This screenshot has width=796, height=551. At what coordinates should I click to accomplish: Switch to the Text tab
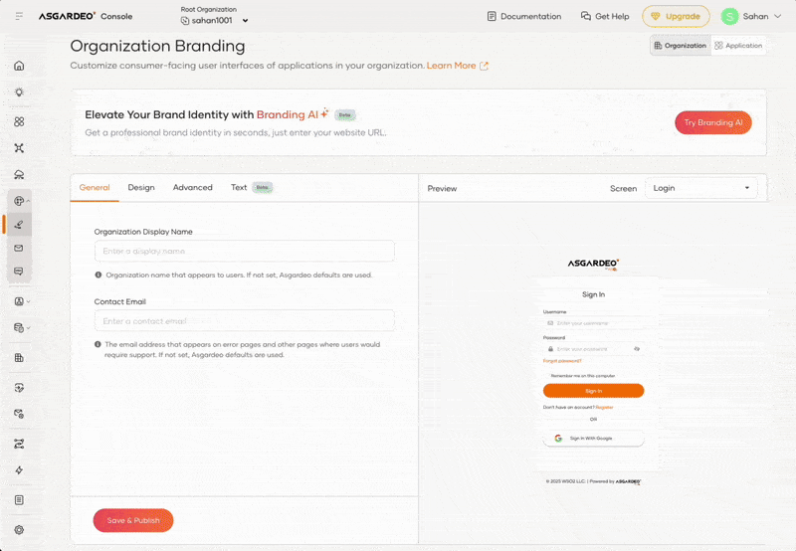pyautogui.click(x=239, y=188)
